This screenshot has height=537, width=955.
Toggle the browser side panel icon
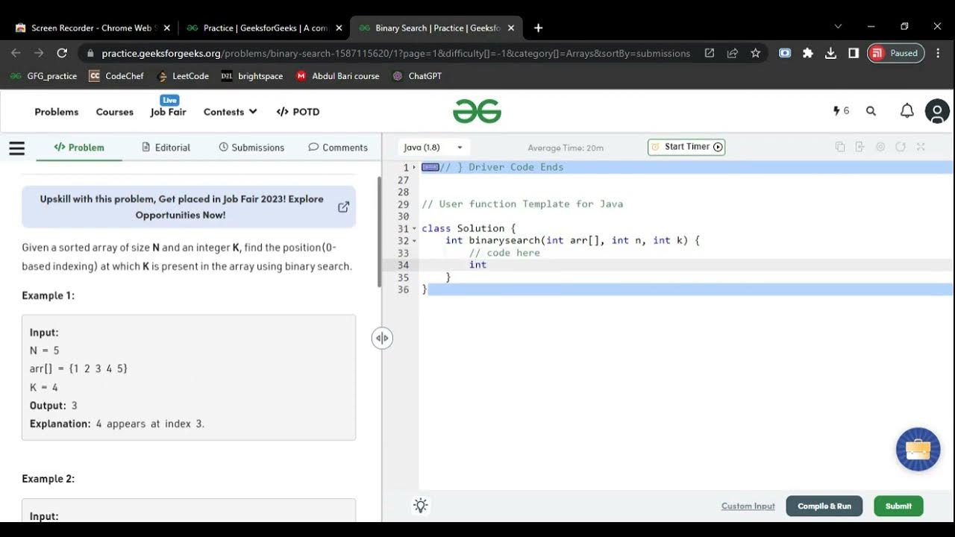854,53
